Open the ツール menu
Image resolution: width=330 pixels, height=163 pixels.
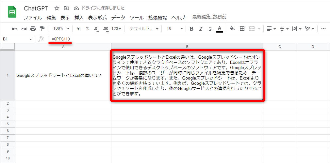point(137,18)
